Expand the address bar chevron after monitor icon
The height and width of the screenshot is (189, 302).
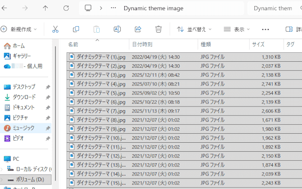tap(101, 8)
